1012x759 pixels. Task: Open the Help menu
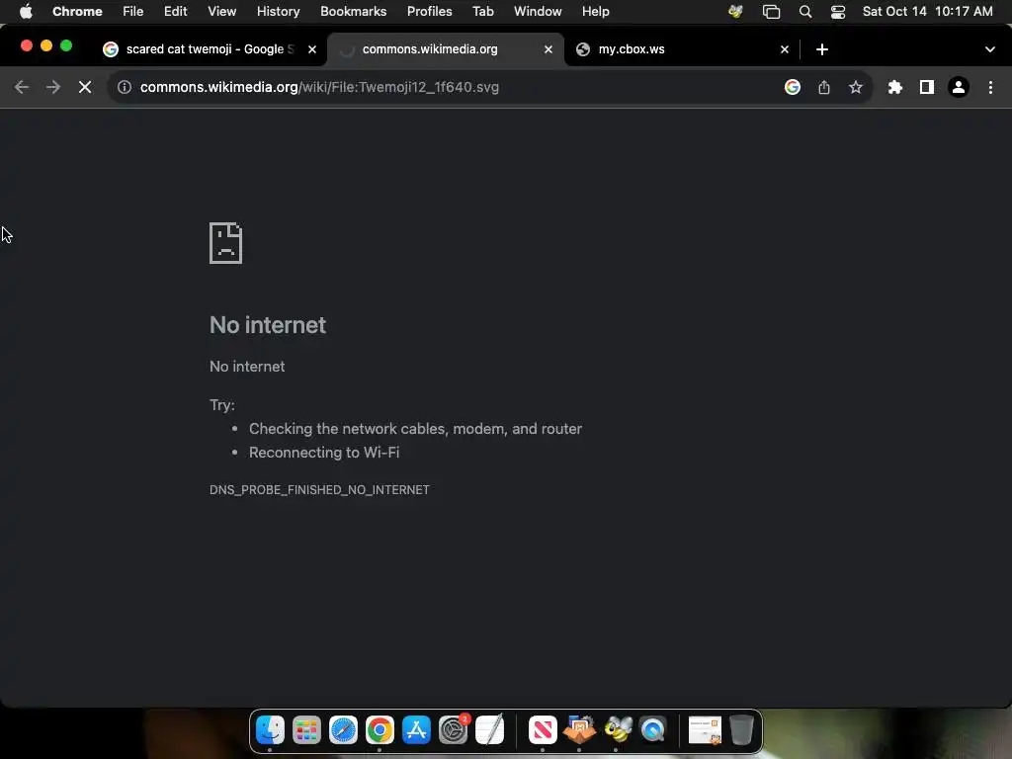(x=595, y=12)
